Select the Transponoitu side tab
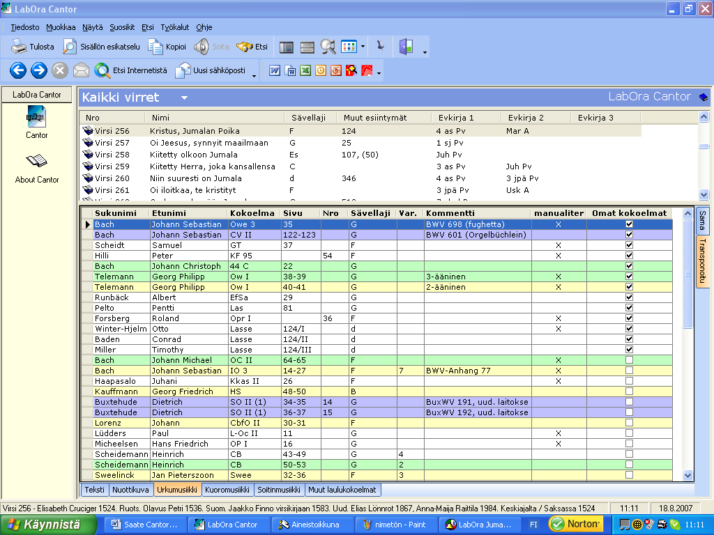The image size is (714, 535). 702,261
